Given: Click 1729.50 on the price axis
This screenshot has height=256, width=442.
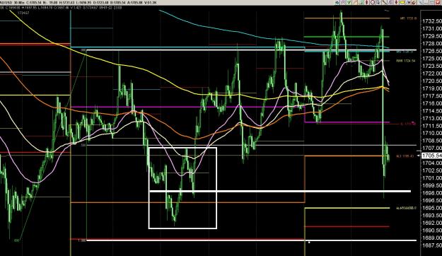Looking at the screenshot, I should 432,36.
